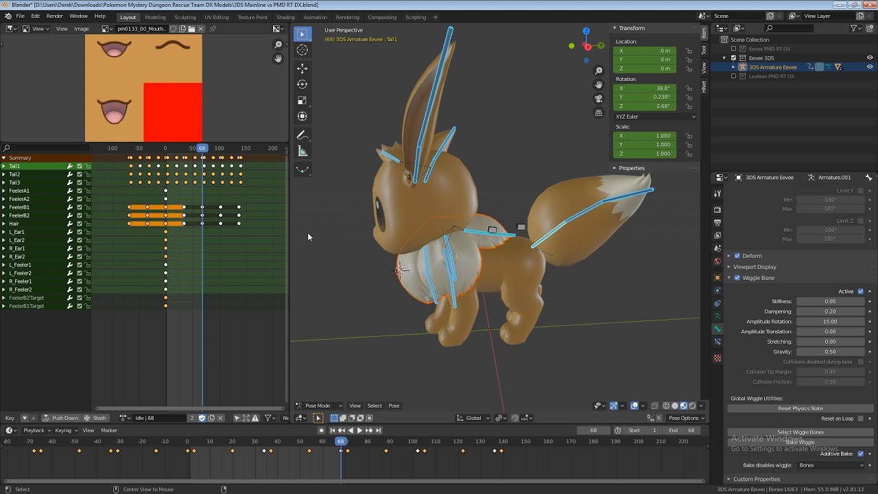
Task: Expand the Viewport Display panel
Action: click(x=755, y=267)
